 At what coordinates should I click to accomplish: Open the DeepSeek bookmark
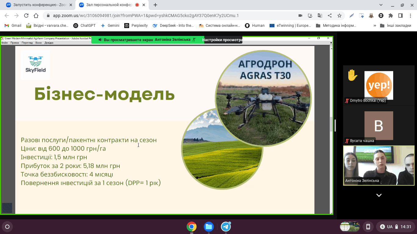tap(173, 26)
